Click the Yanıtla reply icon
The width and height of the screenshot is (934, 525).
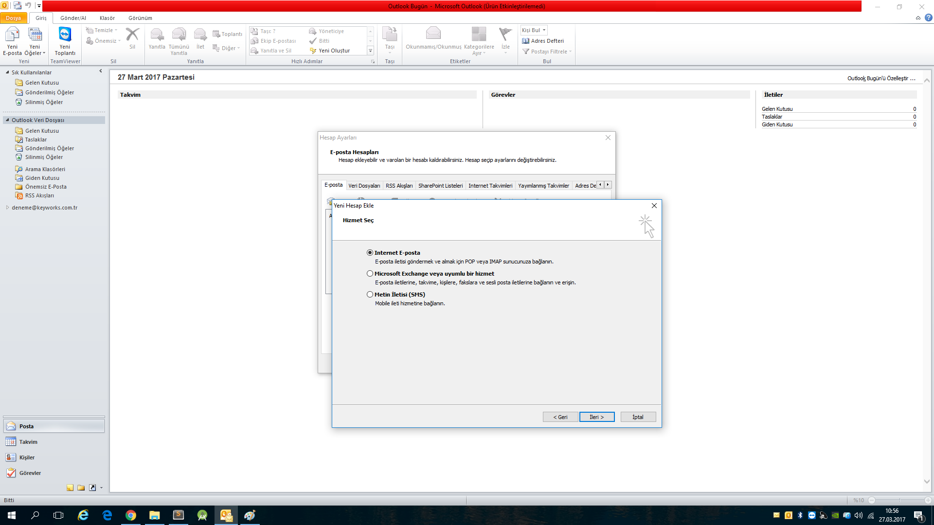tap(157, 38)
